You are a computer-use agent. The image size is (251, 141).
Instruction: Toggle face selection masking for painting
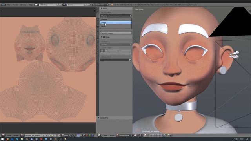pos(145,135)
